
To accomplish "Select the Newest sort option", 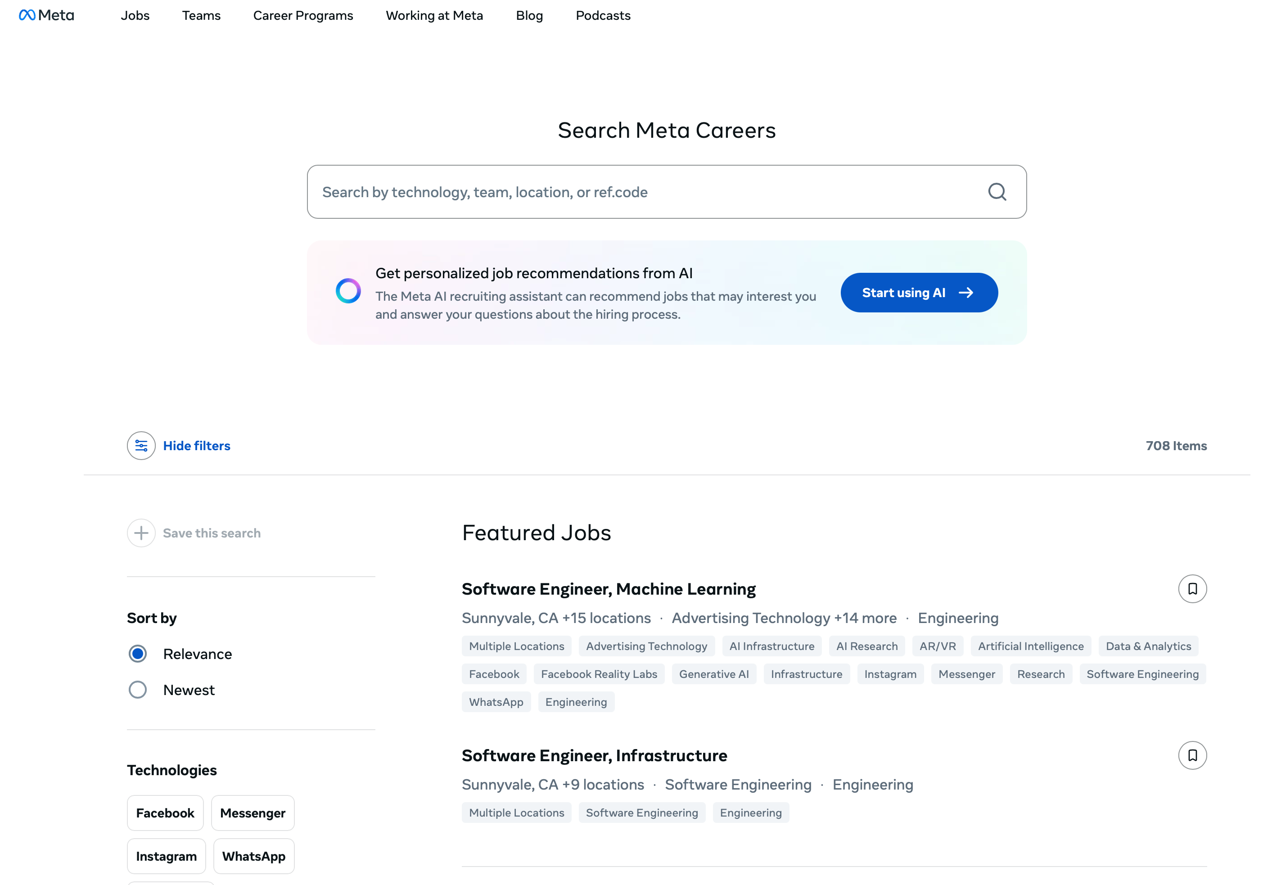I will (138, 690).
